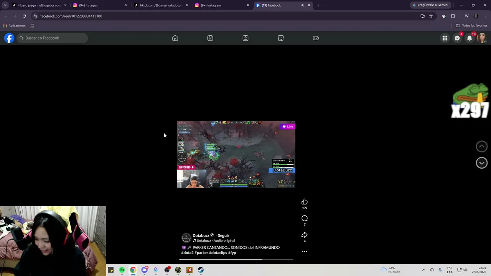This screenshot has width=491, height=276.
Task: Open the Dotabuzz profile avatar
Action: (x=186, y=238)
